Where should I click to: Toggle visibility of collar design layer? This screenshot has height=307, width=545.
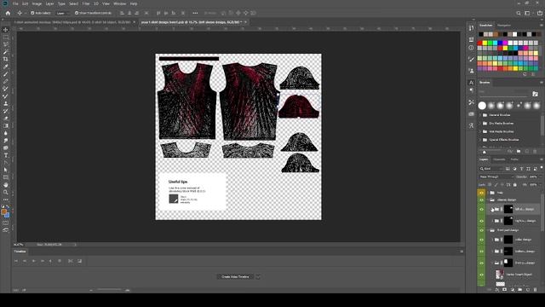pyautogui.click(x=481, y=240)
